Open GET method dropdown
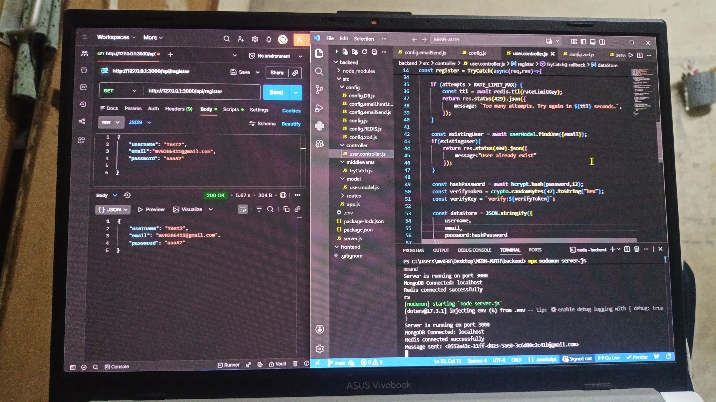 [x=120, y=91]
